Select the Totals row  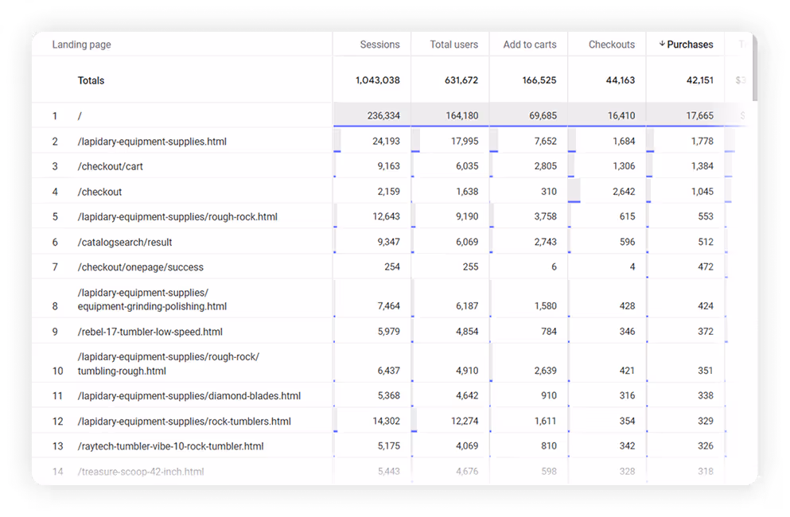[x=91, y=80]
